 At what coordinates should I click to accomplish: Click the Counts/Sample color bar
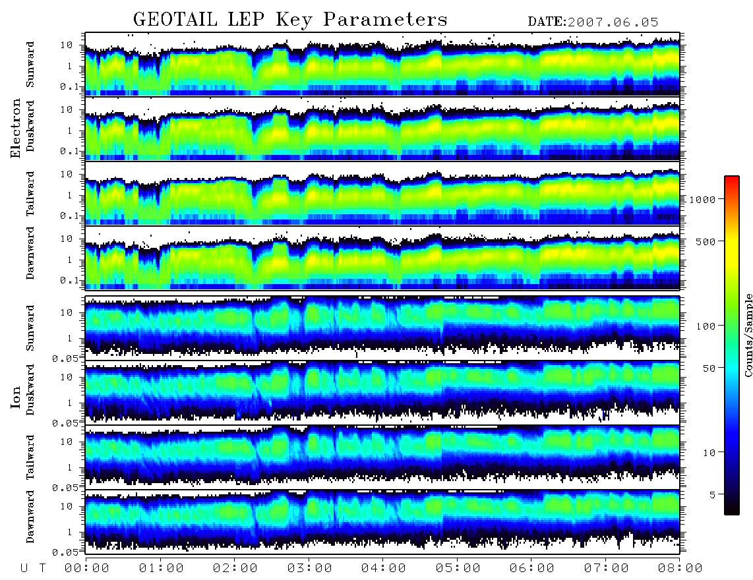pos(732,346)
